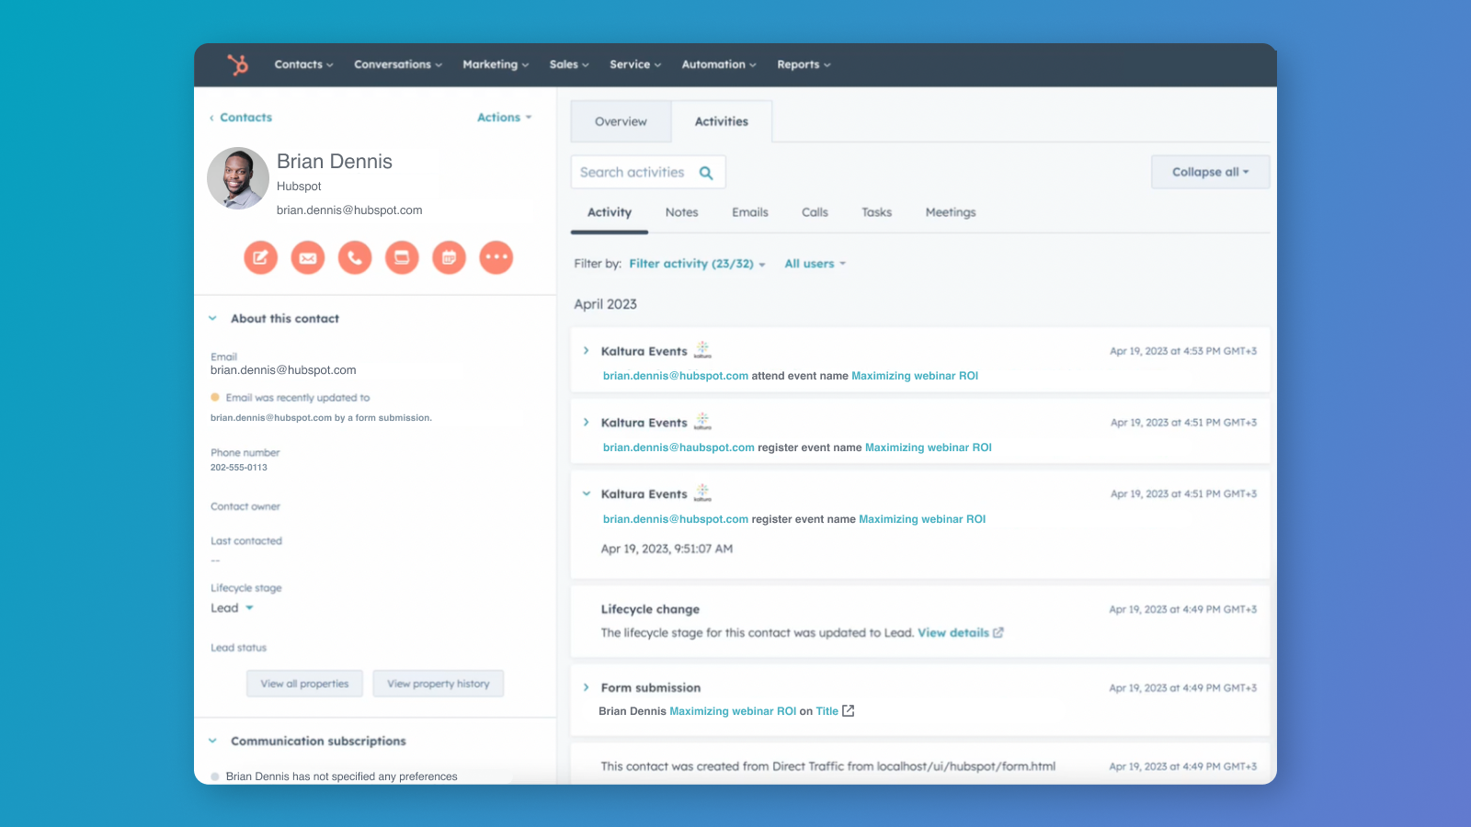The width and height of the screenshot is (1471, 827).
Task: Collapse the About this contact section
Action: pos(213,319)
